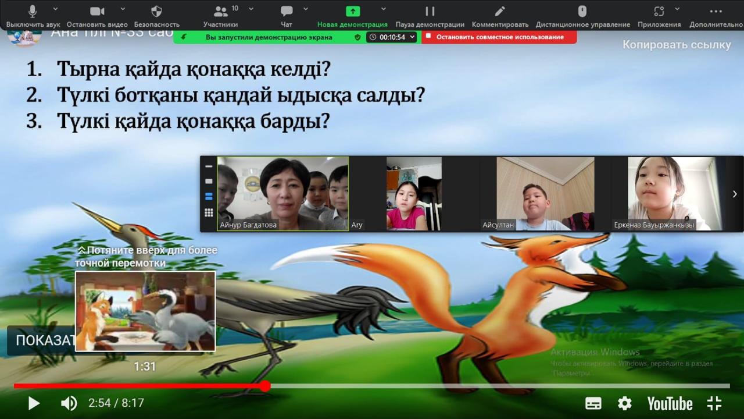Click question text 'Тырна қайда қонаққа келді?'

194,69
